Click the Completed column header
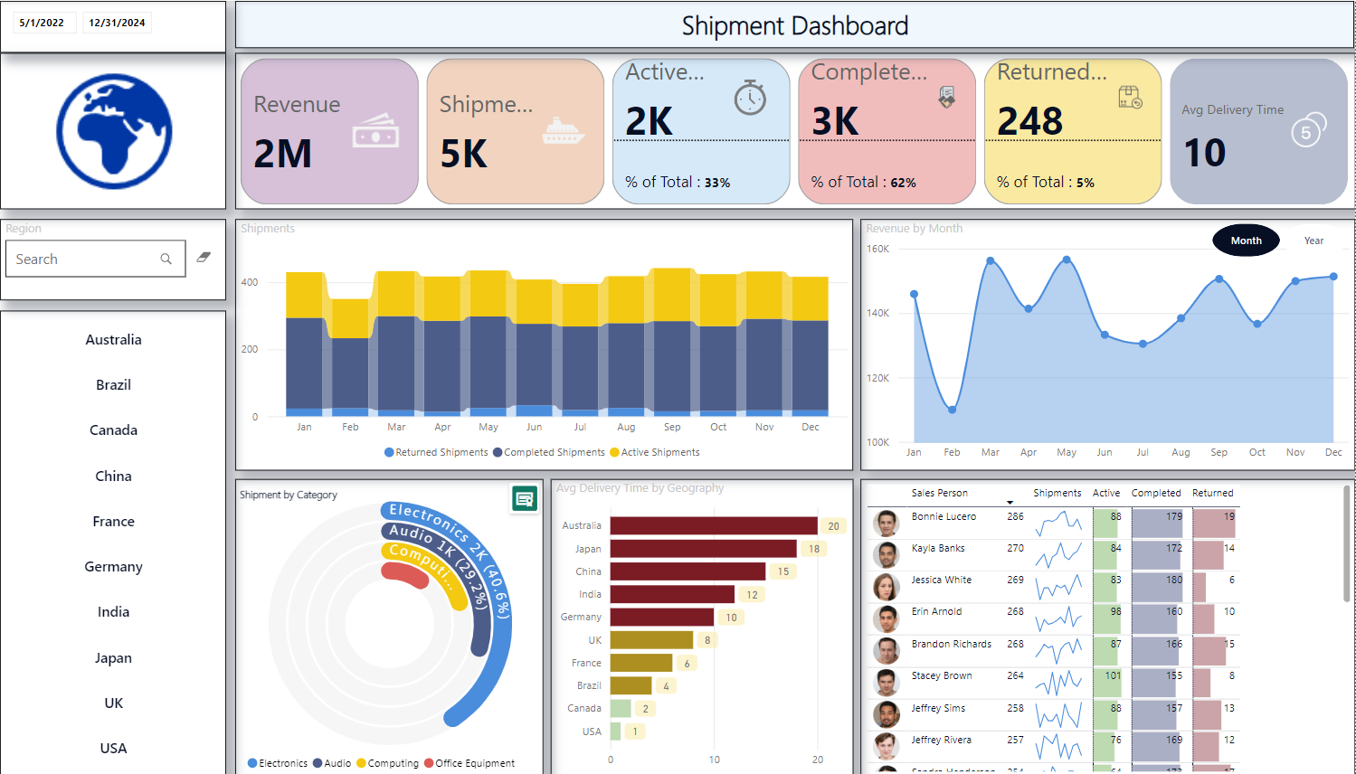 point(1155,493)
